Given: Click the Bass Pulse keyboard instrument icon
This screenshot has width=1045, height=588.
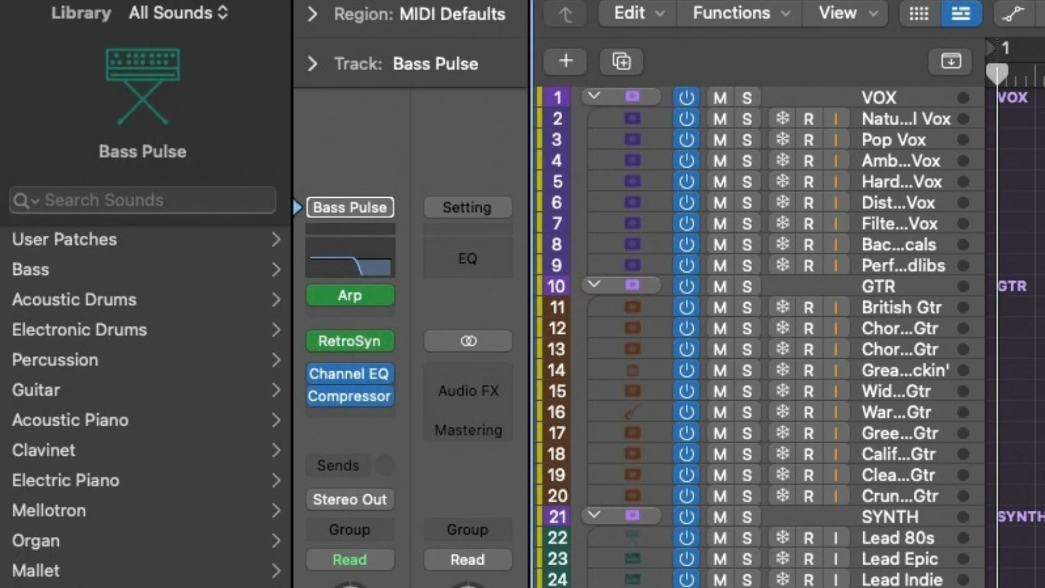Looking at the screenshot, I should click(x=143, y=86).
